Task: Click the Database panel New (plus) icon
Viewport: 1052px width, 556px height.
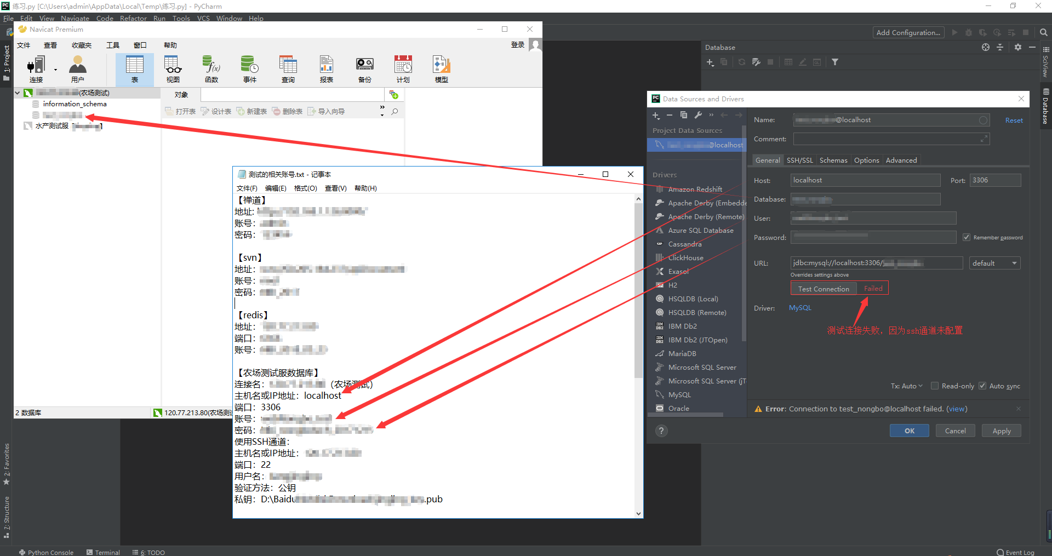Action: coord(710,62)
